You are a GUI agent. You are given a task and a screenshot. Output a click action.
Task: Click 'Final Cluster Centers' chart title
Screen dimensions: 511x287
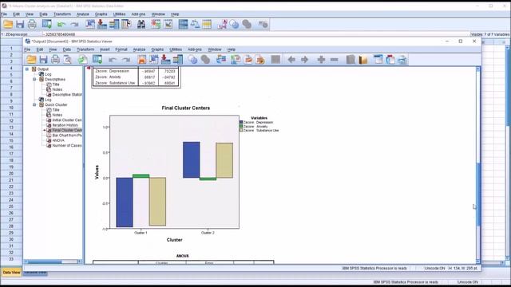[186, 108]
